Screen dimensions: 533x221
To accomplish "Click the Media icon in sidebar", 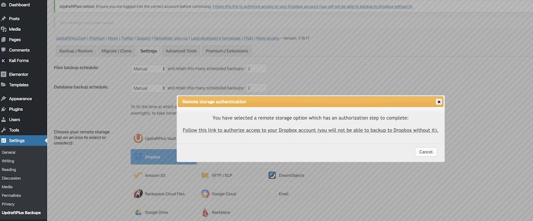I will click(3, 29).
